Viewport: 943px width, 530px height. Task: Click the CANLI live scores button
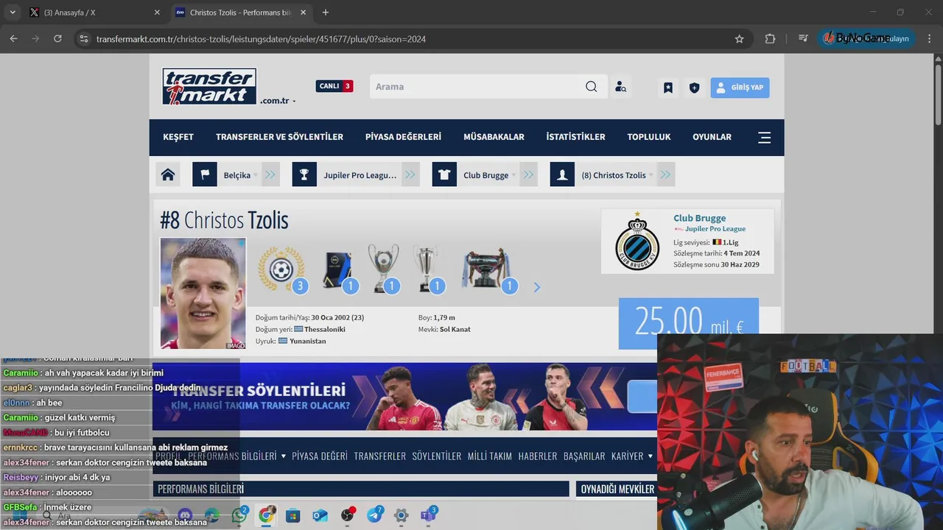pyautogui.click(x=334, y=86)
